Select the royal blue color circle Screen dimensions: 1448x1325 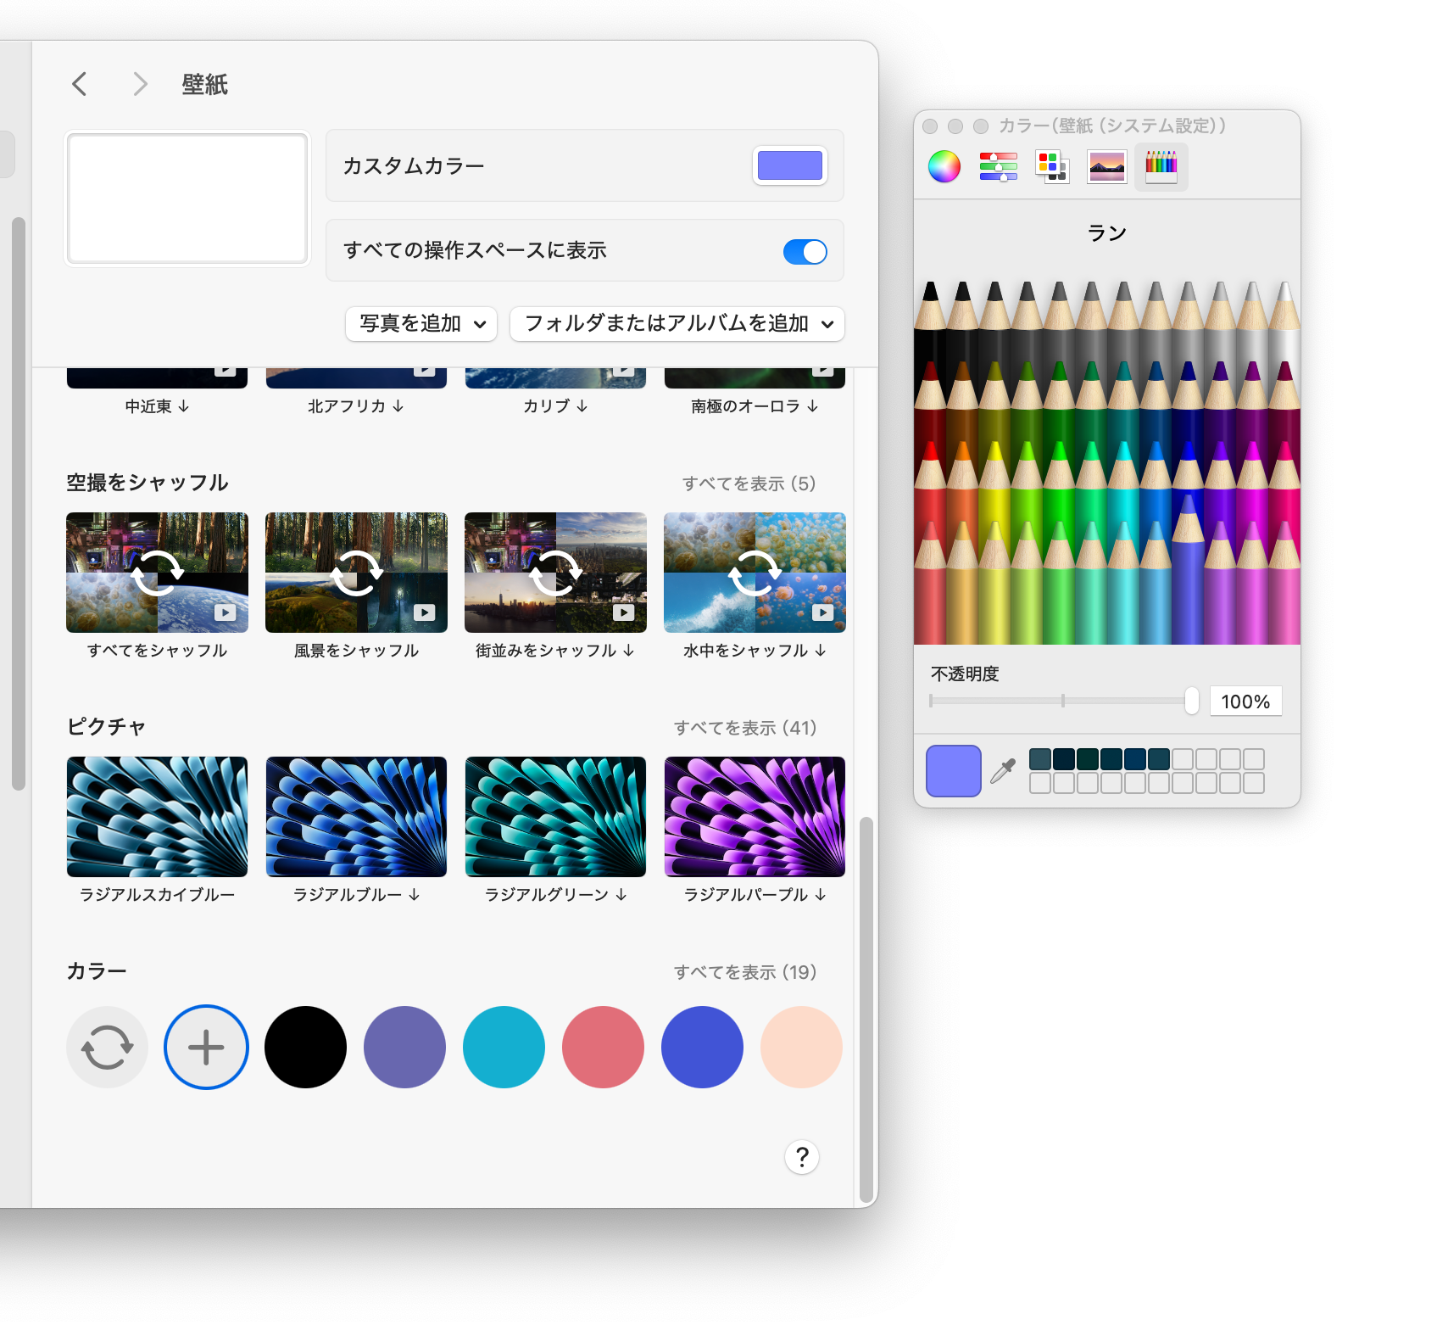tap(702, 1048)
